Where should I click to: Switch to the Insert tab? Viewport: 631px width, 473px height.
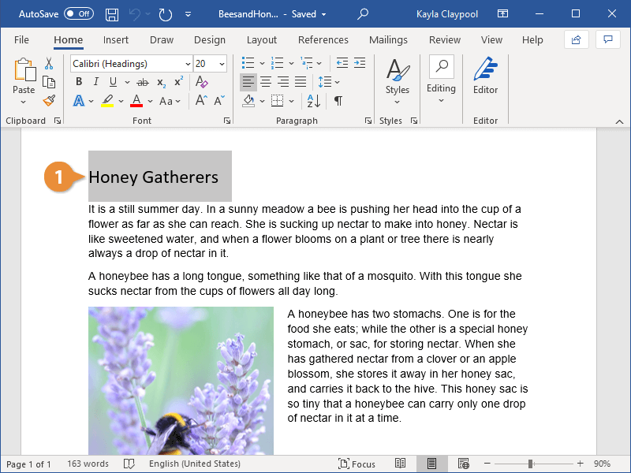coord(116,40)
